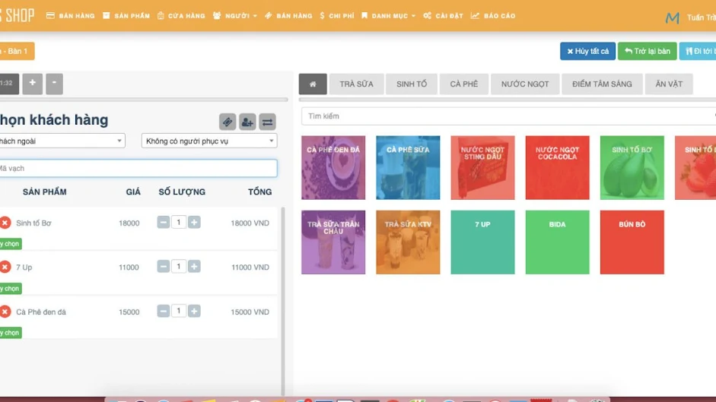
Task: Click the 15000 VND total
Action: (x=250, y=312)
